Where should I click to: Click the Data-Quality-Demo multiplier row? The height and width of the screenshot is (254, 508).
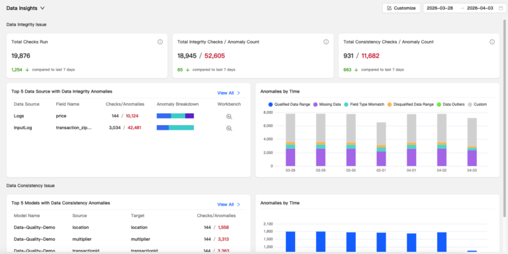(x=128, y=239)
